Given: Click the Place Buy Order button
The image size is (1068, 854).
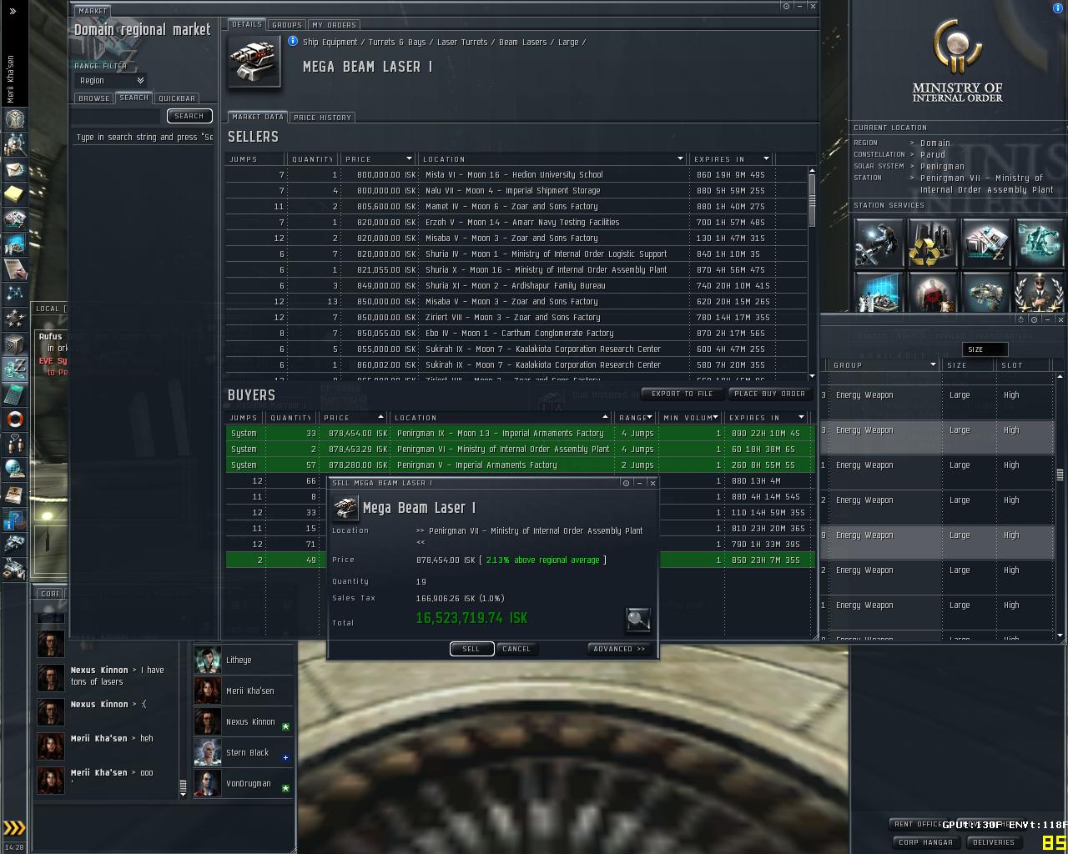Looking at the screenshot, I should pyautogui.click(x=770, y=394).
